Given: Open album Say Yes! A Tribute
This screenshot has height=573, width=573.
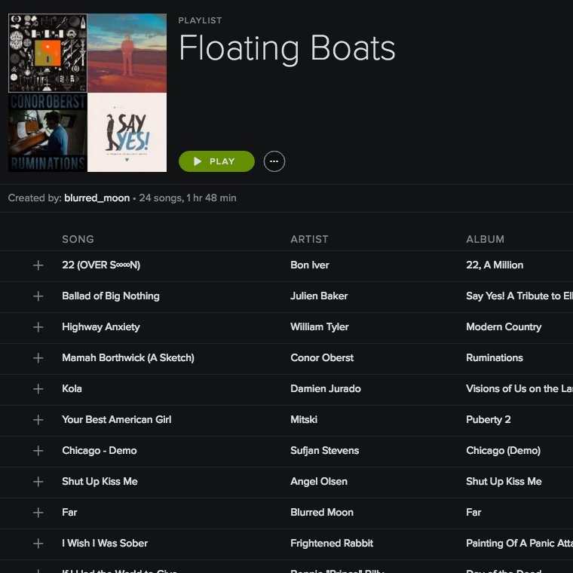Looking at the screenshot, I should click(x=519, y=296).
